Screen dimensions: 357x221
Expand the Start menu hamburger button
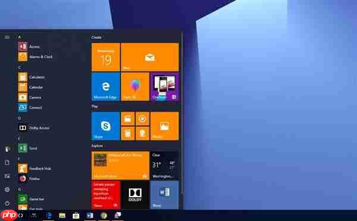[x=7, y=37]
